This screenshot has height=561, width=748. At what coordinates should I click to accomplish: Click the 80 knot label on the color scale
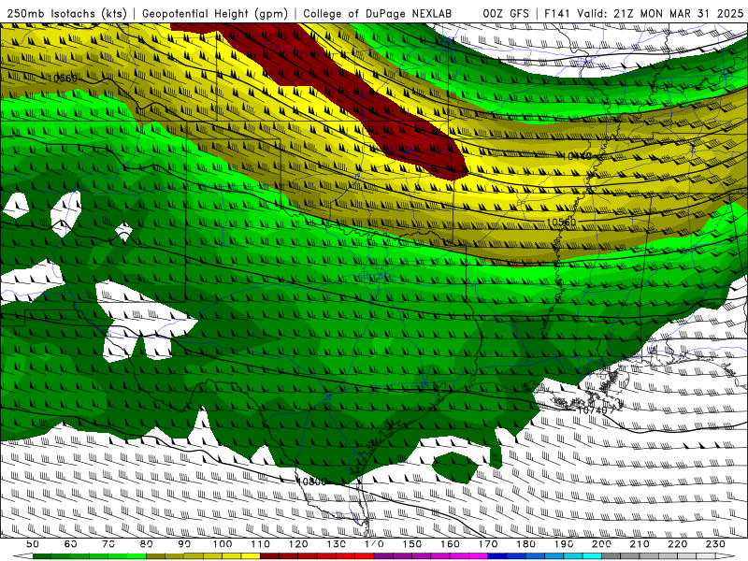tap(146, 544)
